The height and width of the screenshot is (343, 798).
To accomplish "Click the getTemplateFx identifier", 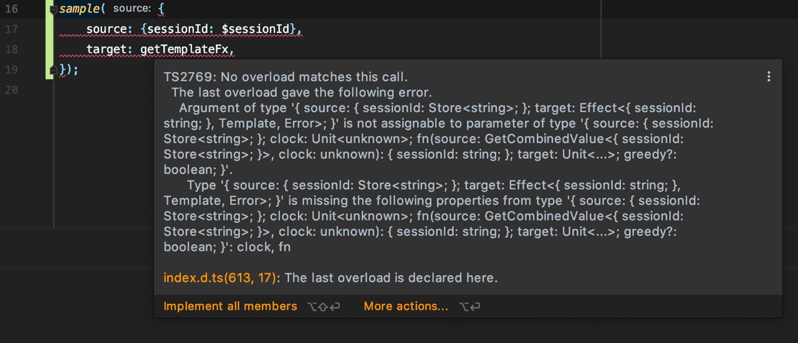I will point(185,49).
